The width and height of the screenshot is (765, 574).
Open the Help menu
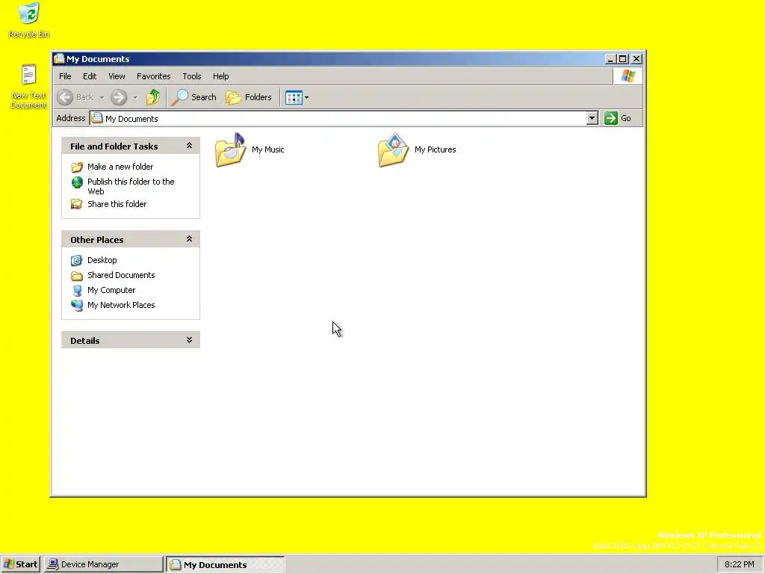tap(220, 76)
